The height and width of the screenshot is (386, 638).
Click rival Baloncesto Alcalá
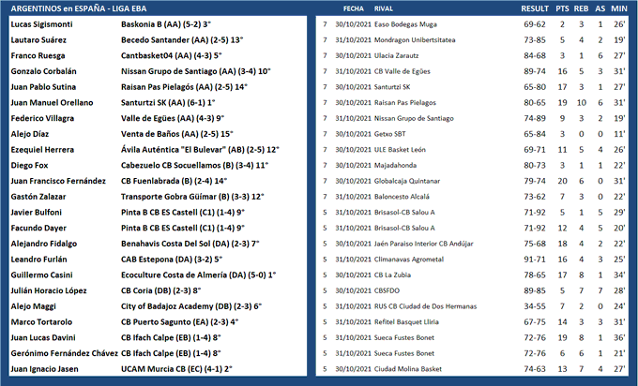click(x=402, y=197)
